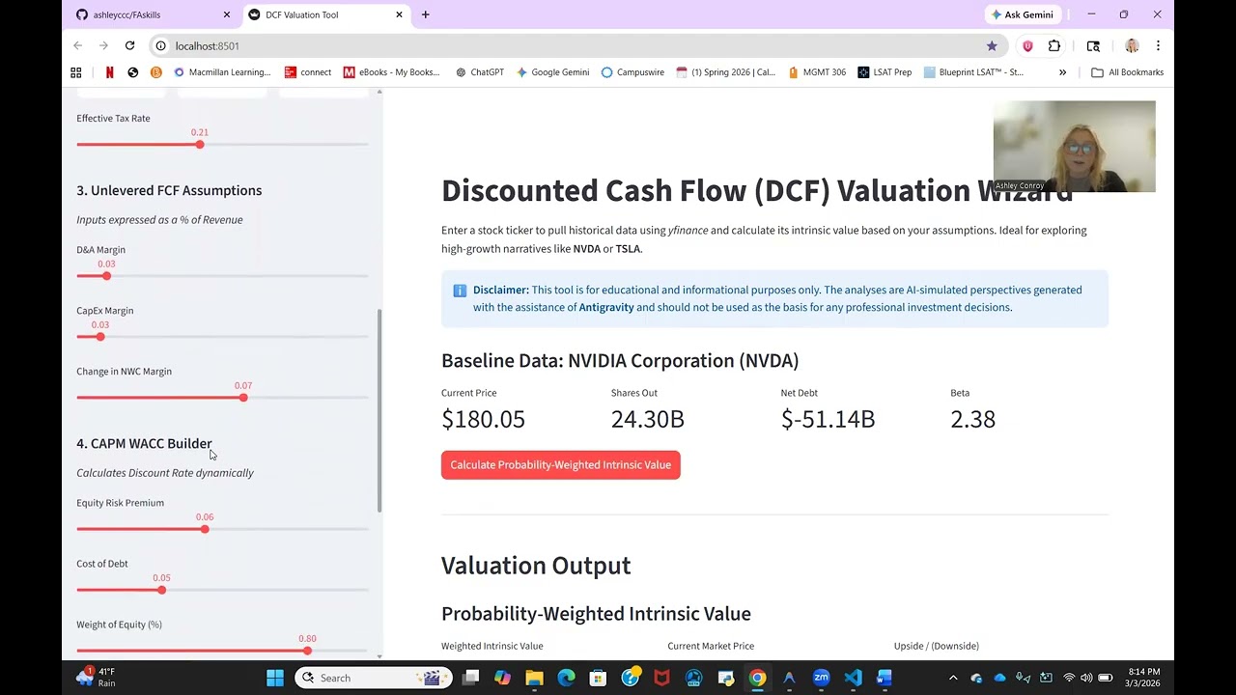Go back using the browser back arrow
The width and height of the screenshot is (1236, 695).
78,45
